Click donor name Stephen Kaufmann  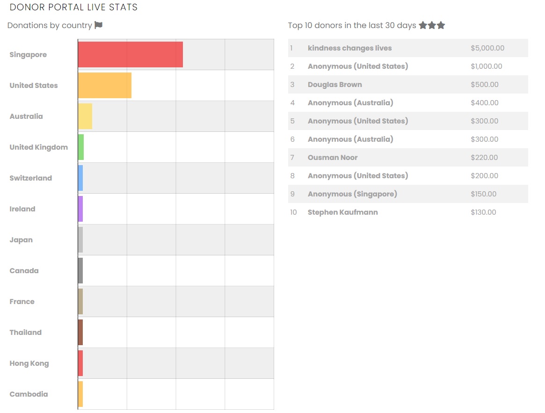343,212
